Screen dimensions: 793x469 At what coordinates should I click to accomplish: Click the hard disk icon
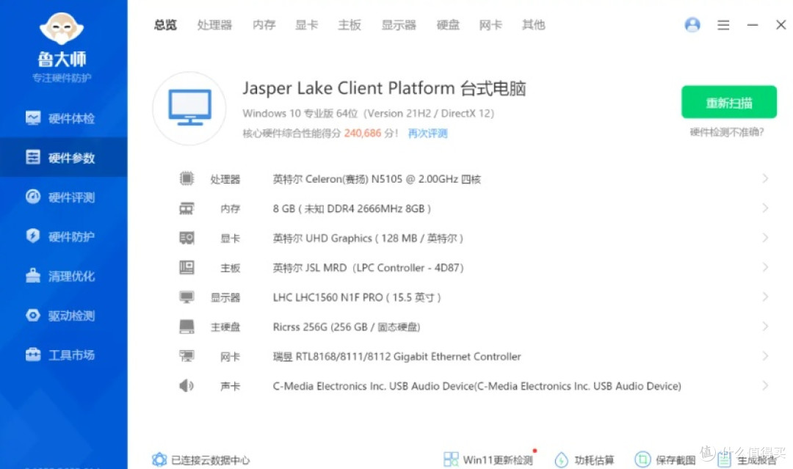point(187,327)
